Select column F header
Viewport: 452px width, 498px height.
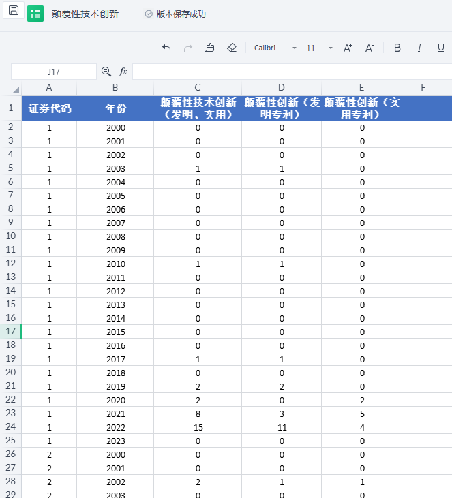point(423,87)
